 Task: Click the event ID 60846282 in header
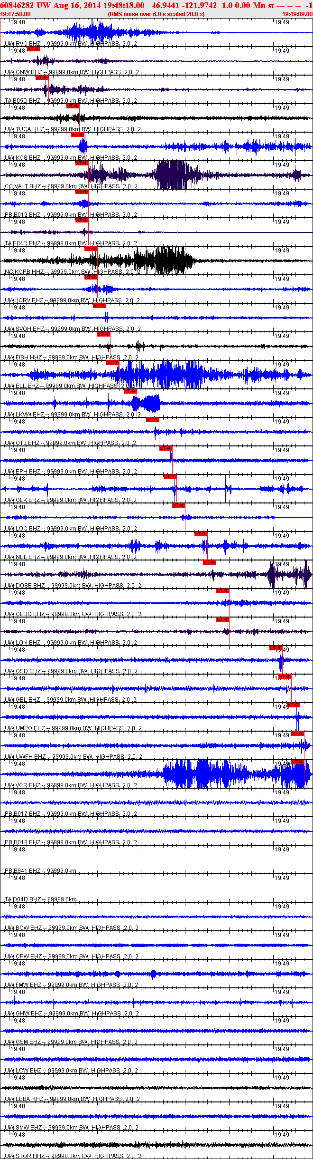(17, 5)
